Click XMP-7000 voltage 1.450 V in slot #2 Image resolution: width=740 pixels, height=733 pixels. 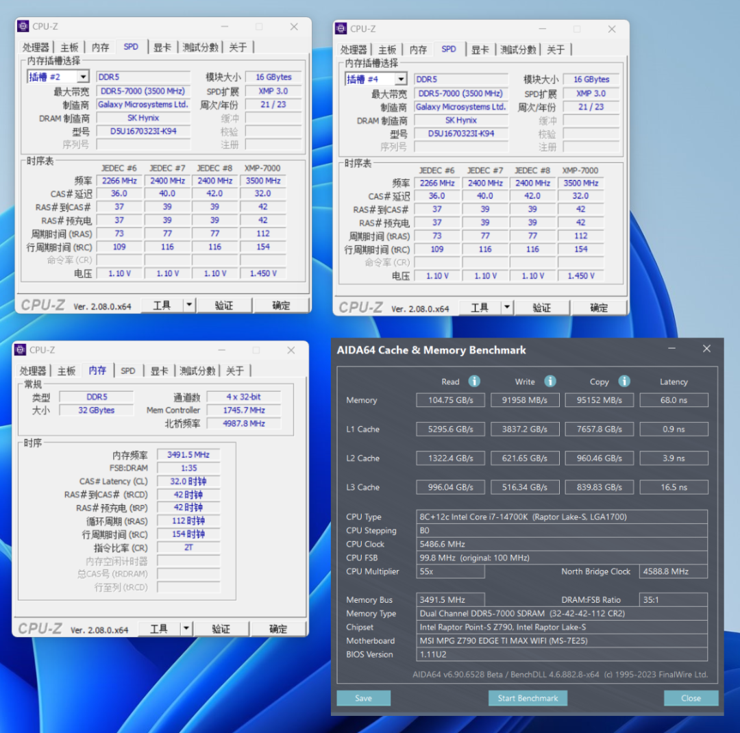point(263,273)
